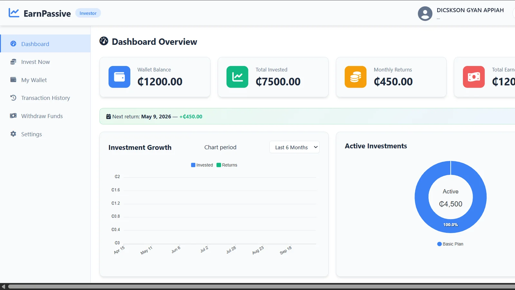Click the EarnPassive chart logo icon

[x=14, y=13]
